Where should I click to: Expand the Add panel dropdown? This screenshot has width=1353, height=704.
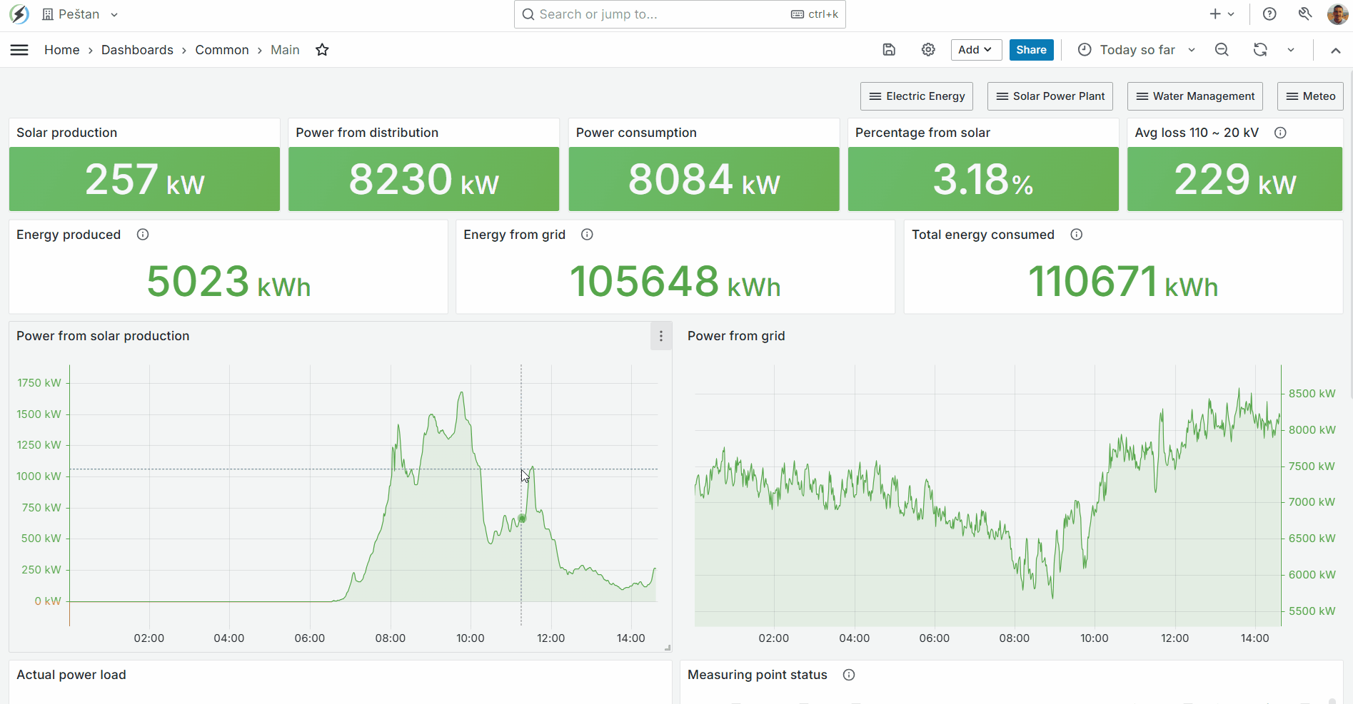pyautogui.click(x=976, y=49)
